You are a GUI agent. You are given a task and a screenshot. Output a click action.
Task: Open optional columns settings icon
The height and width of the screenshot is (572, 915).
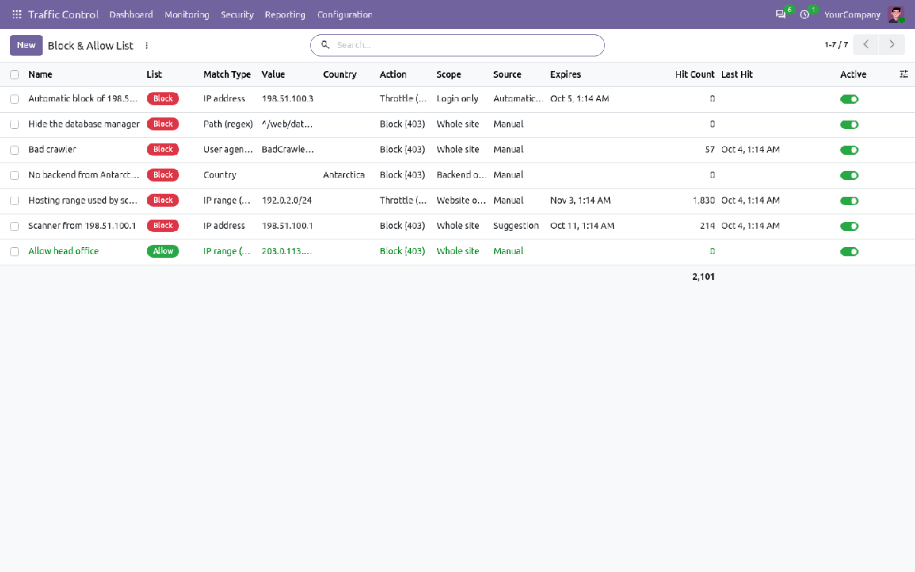click(x=904, y=75)
